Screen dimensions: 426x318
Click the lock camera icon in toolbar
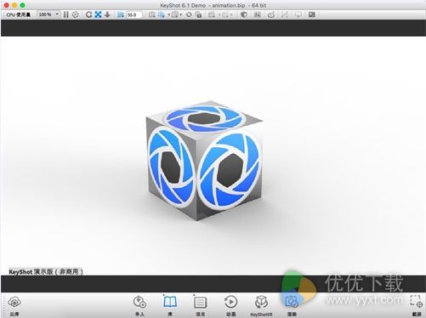click(x=199, y=14)
